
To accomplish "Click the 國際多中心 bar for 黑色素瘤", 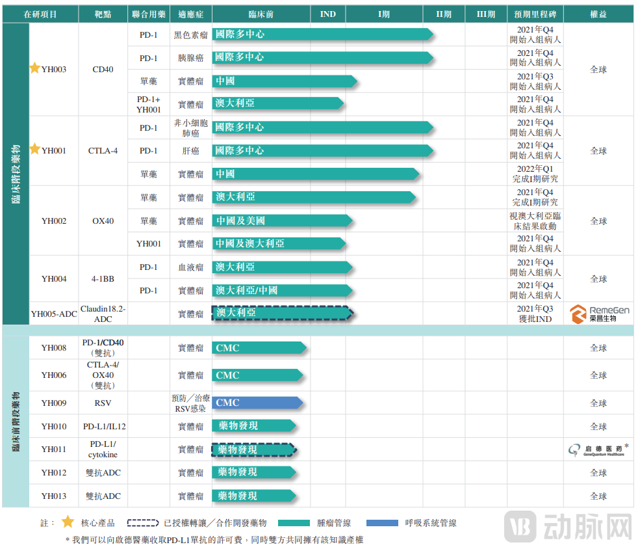I will tap(322, 34).
